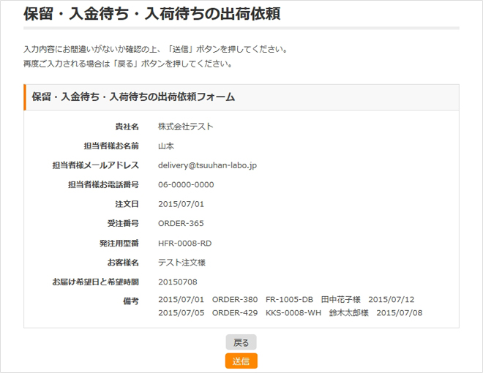Click the orange 送信 button

coord(241,361)
